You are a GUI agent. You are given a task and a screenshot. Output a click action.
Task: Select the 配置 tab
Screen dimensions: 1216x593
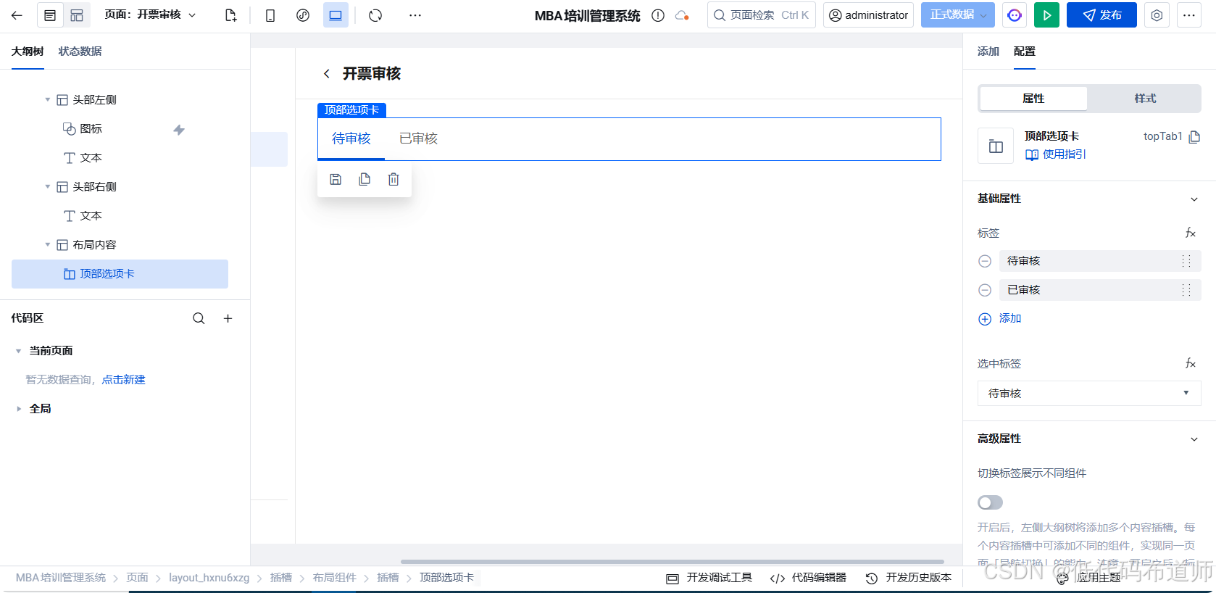tap(1025, 51)
